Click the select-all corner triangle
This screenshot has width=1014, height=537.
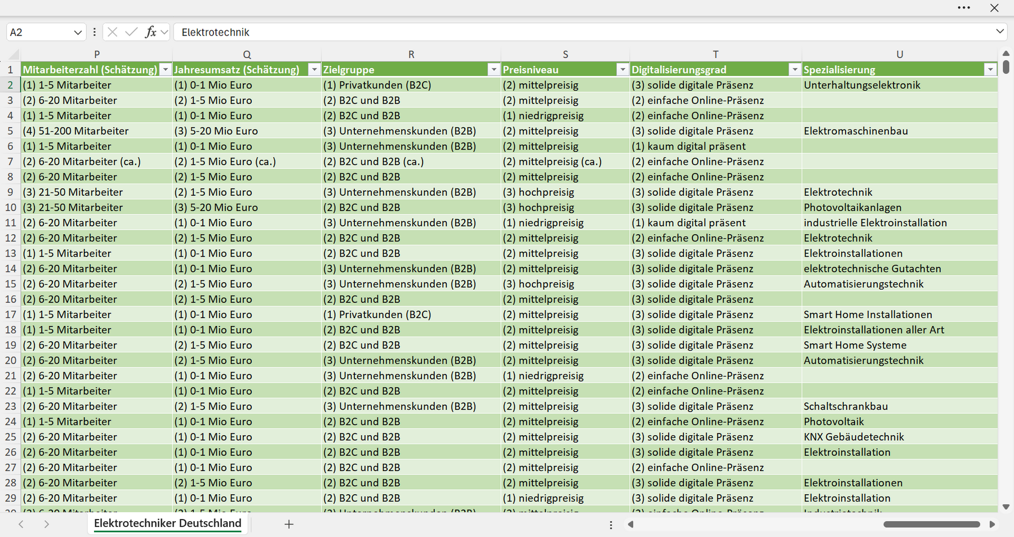coord(13,55)
